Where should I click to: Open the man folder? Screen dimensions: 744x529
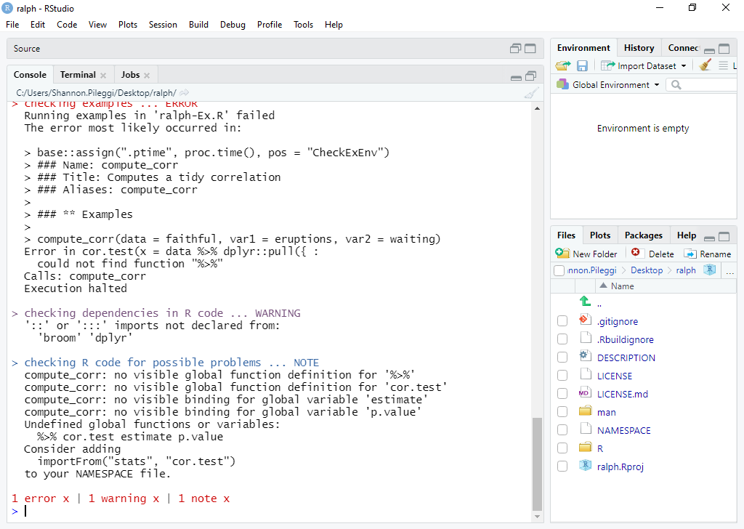click(x=607, y=412)
